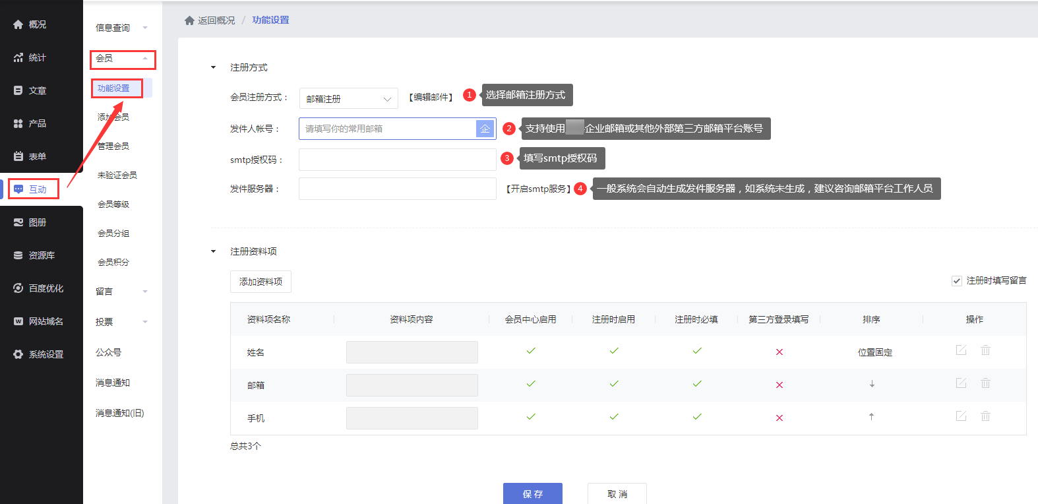The image size is (1038, 504).
Task: Open 会员积分 submenu item
Action: coord(113,262)
